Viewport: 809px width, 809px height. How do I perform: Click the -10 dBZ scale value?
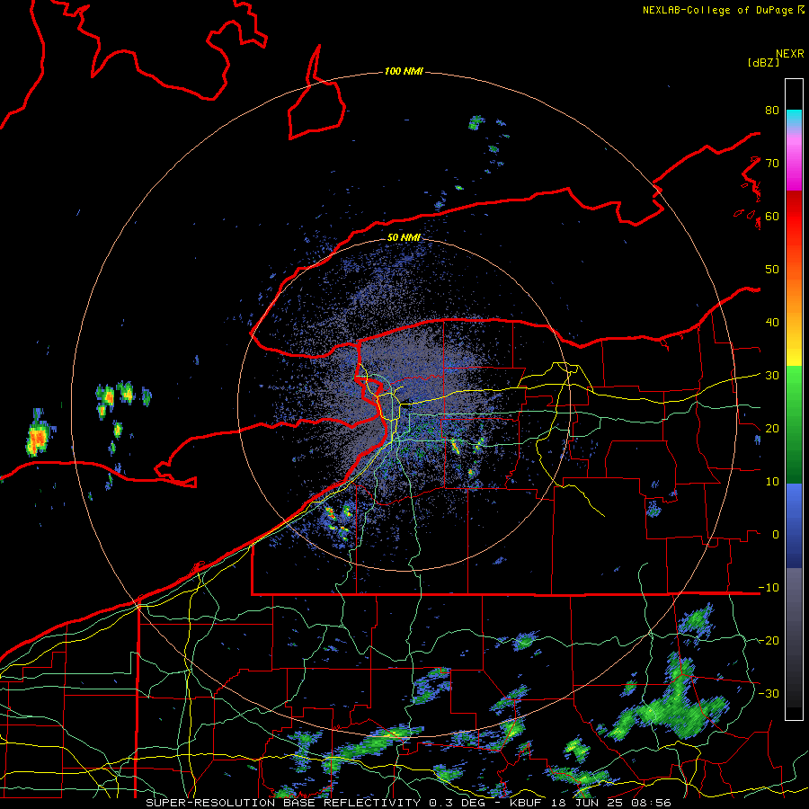(769, 587)
